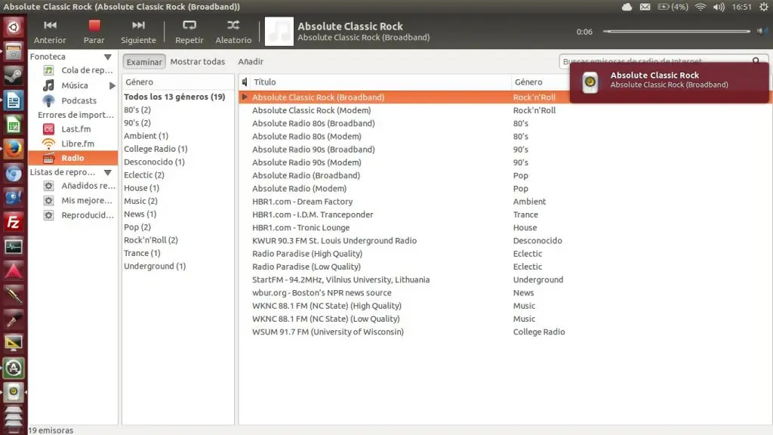Open the LibreOffice Calc launcher icon
This screenshot has height=435, width=773.
click(x=14, y=125)
